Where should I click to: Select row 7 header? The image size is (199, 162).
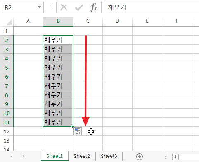click(x=7, y=86)
